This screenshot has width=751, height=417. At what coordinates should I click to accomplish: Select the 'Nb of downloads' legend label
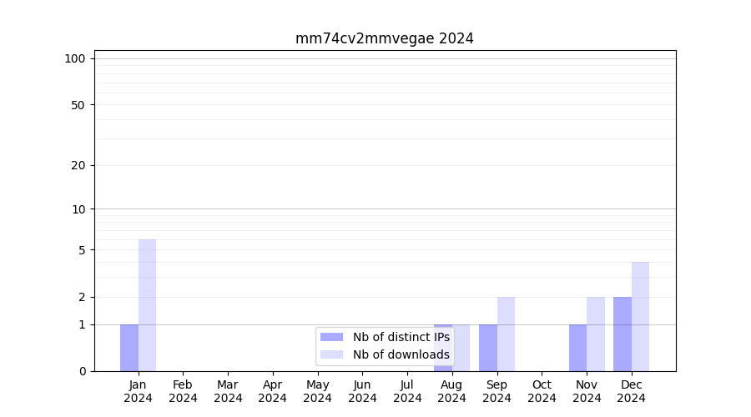[x=401, y=354]
